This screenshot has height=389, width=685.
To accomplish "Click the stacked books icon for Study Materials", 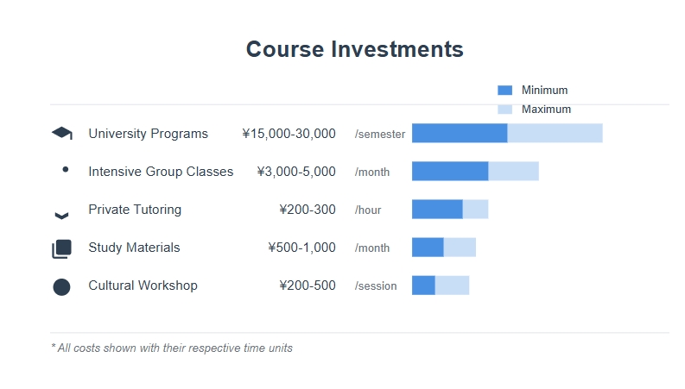I will 61,248.
